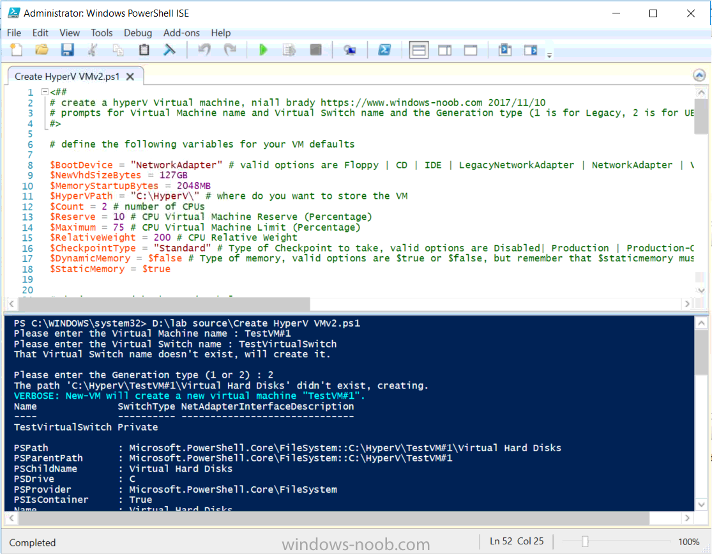Open New Remote PowerShell Tab icon

(x=349, y=50)
